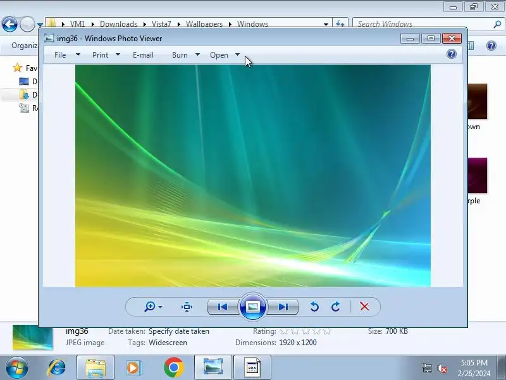The height and width of the screenshot is (380, 506).
Task: Expand the Print dropdown arrow
Action: (x=118, y=54)
